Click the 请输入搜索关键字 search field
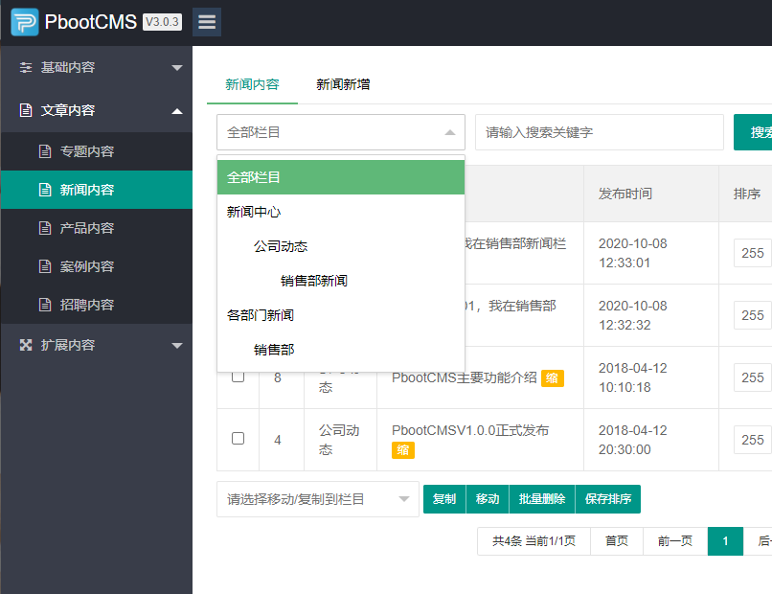The height and width of the screenshot is (594, 772). coord(600,132)
